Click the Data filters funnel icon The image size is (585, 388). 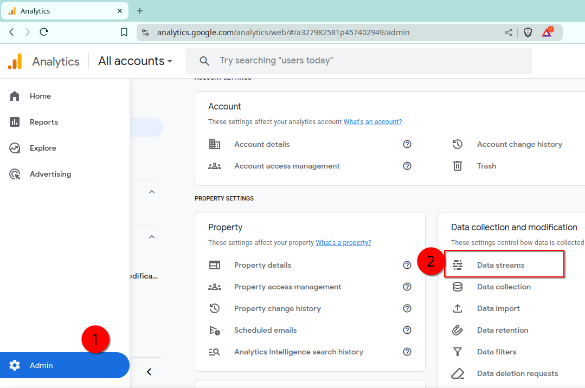(458, 352)
